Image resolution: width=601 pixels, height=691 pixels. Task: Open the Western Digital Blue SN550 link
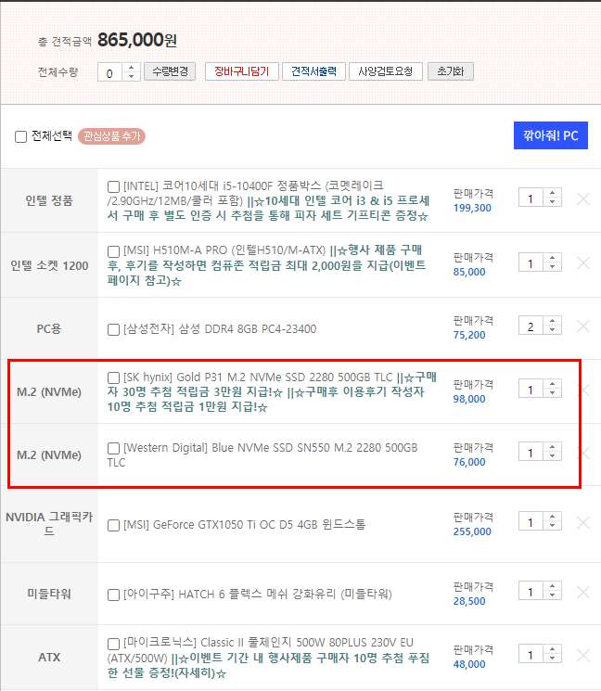[262, 454]
